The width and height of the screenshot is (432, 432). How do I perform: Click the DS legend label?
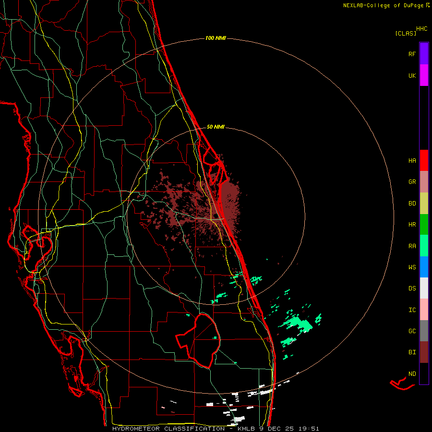click(x=412, y=288)
